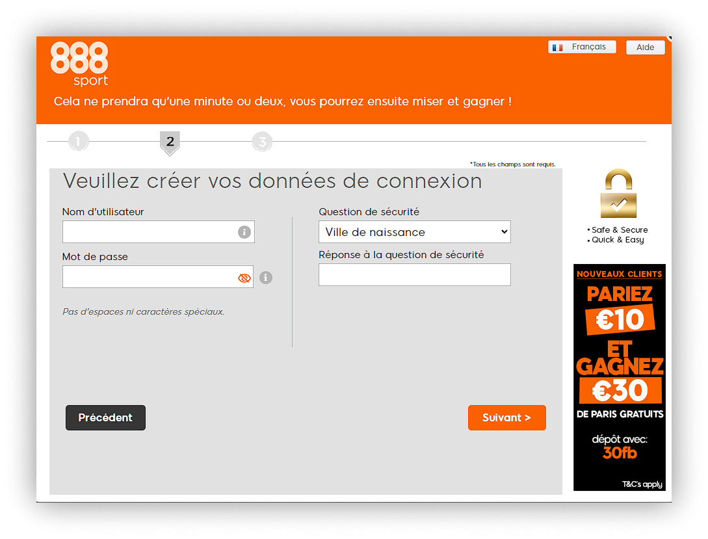Click step 3 circle in the progress bar
This screenshot has height=539, width=708.
pos(262,140)
